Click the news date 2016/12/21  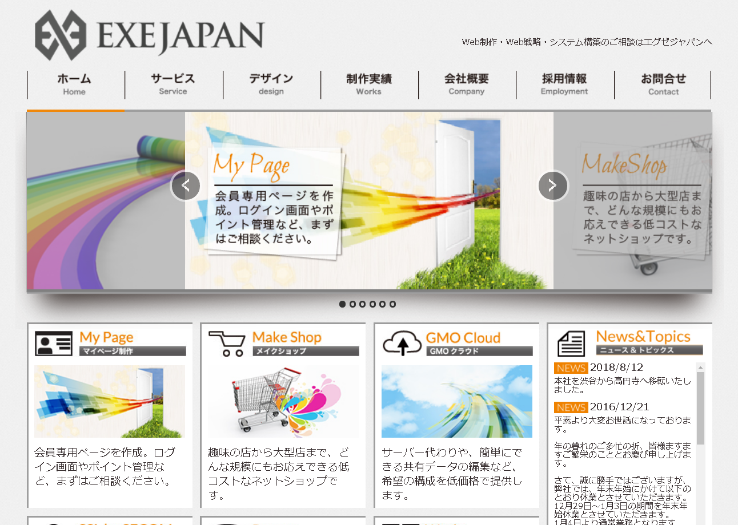click(620, 407)
